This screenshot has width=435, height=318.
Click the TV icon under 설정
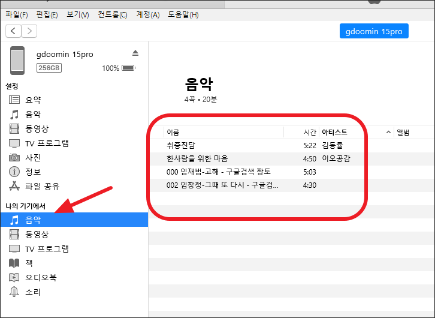pos(14,143)
